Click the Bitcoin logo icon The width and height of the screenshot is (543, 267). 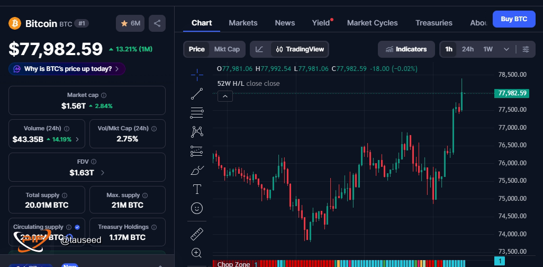tap(15, 24)
